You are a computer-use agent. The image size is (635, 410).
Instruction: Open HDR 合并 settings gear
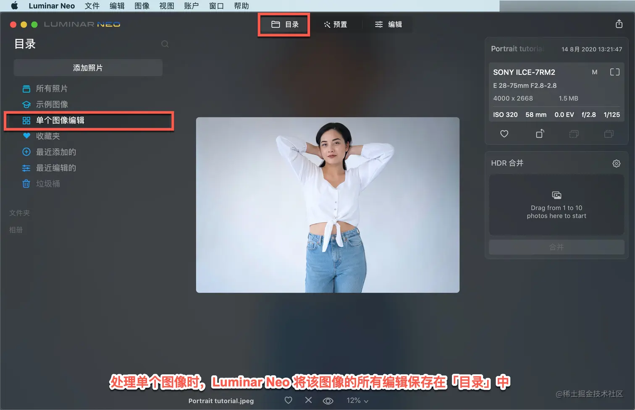(617, 163)
